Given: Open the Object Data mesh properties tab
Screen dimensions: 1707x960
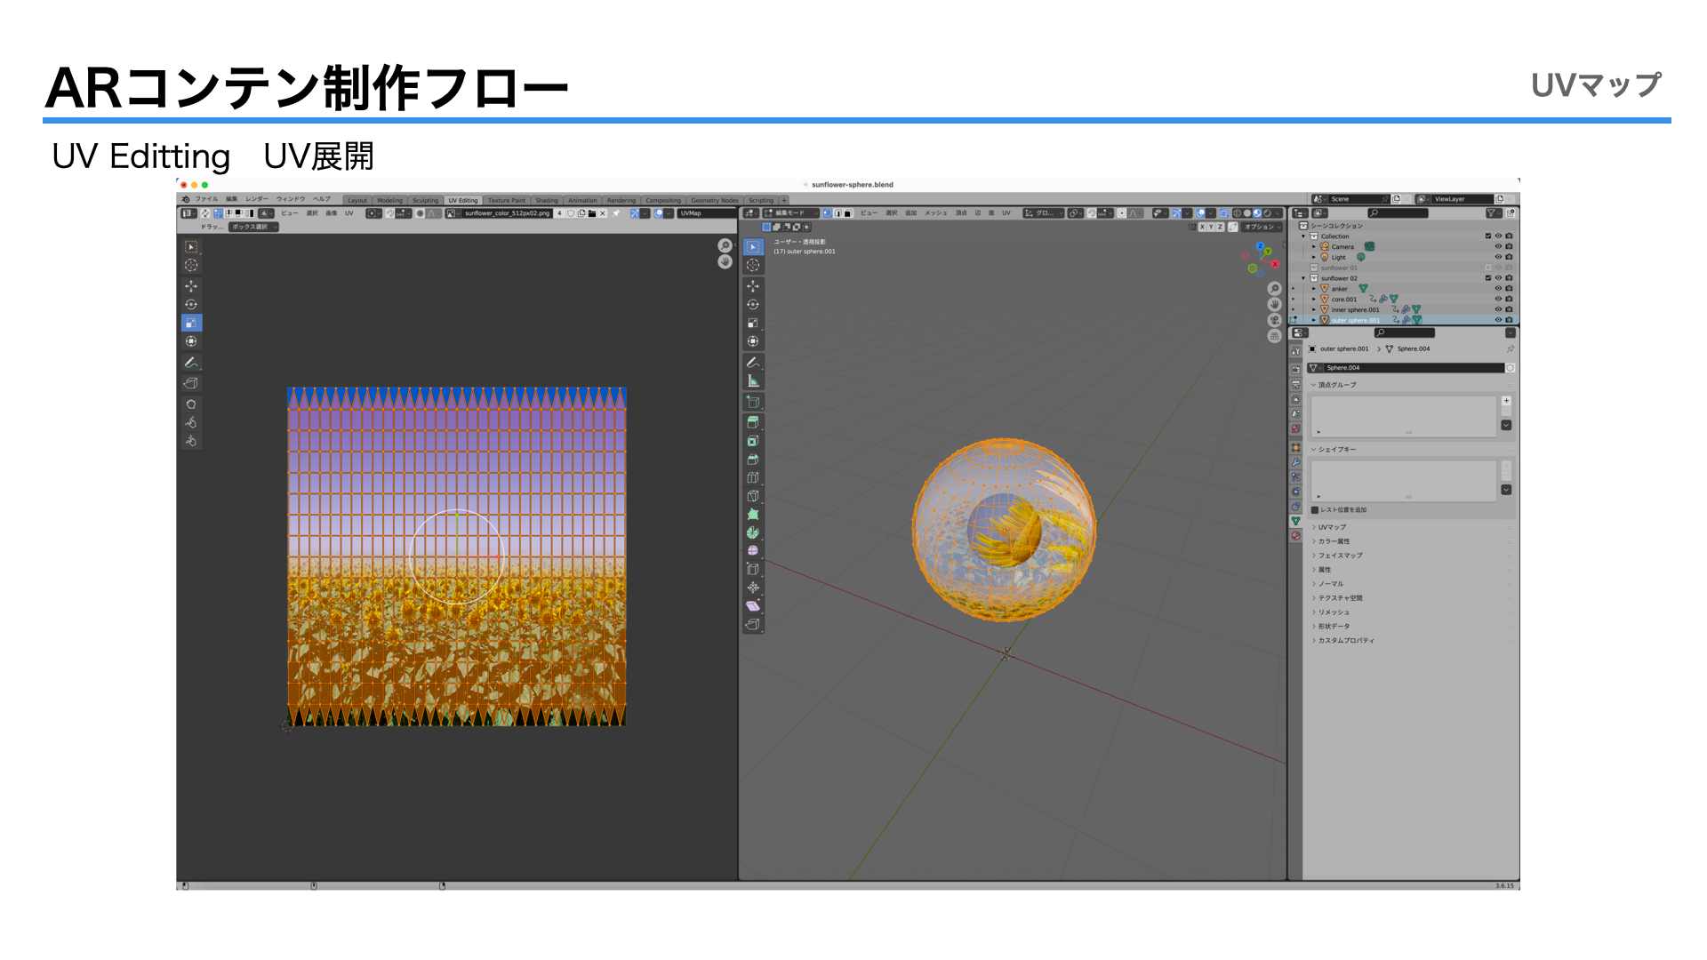Looking at the screenshot, I should [1296, 521].
